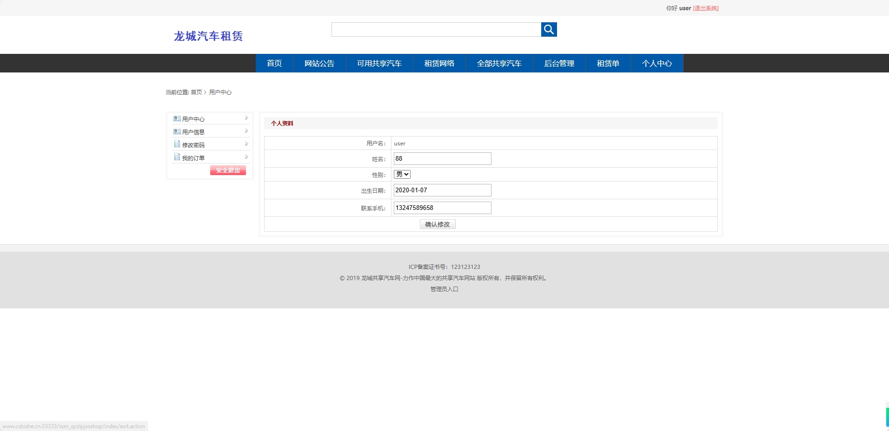Open the 管理员入口 admin entrance link
The height and width of the screenshot is (431, 889).
point(444,289)
